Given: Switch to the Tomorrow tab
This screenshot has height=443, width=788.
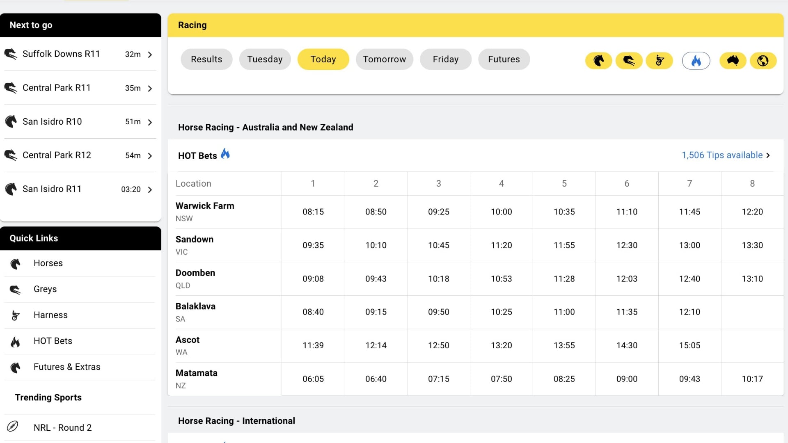Looking at the screenshot, I should tap(384, 59).
